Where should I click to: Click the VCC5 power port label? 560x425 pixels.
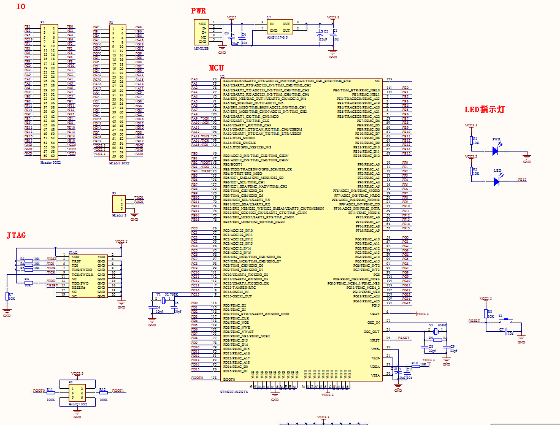(231, 18)
